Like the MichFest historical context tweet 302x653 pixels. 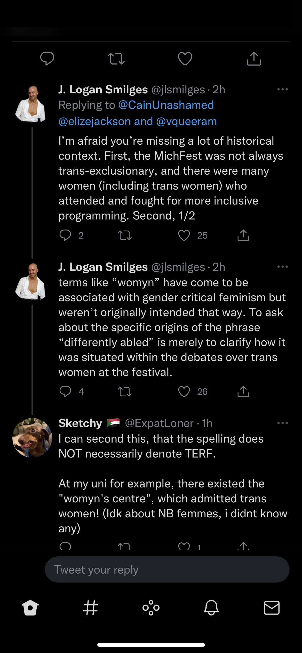coord(184,235)
